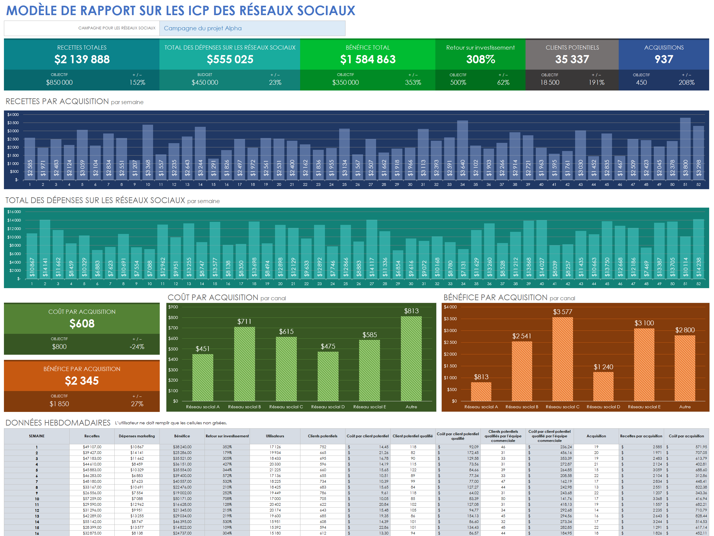The height and width of the screenshot is (536, 714).
Task: Click the acquisitions objective 450
Action: click(x=641, y=83)
